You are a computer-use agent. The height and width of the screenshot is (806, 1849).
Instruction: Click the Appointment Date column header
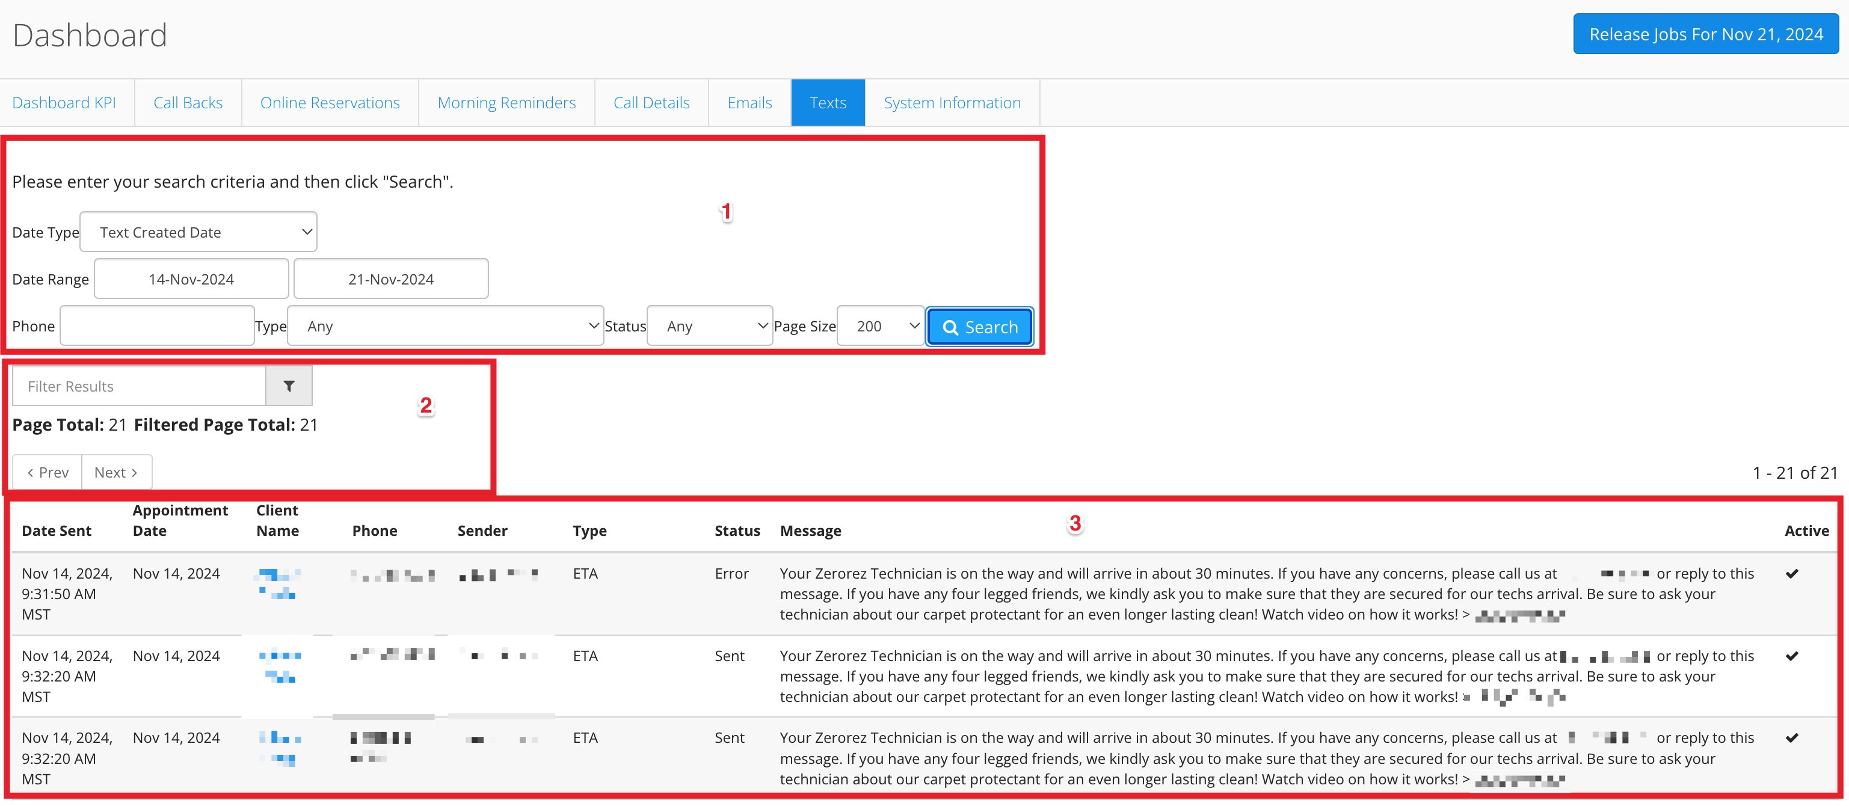coord(180,520)
